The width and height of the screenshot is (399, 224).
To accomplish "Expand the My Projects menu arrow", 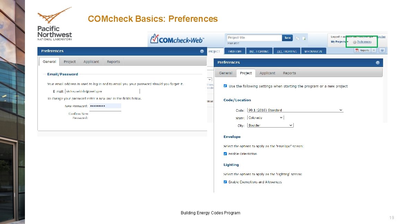I will pos(348,42).
